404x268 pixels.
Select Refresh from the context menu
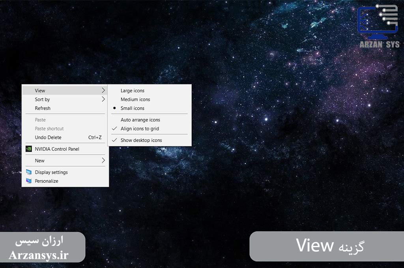[x=65, y=108]
